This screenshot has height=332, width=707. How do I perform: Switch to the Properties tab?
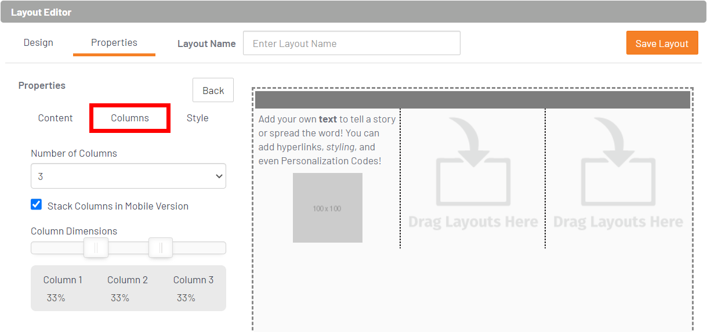tap(114, 43)
